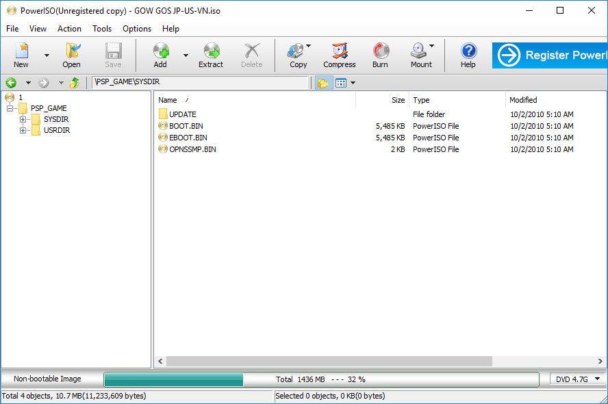
Task: Open the File menu
Action: pyautogui.click(x=12, y=29)
